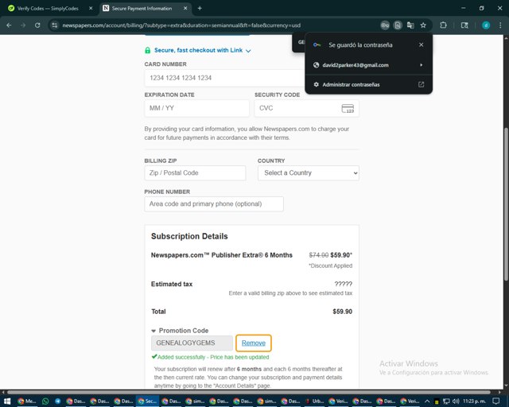Click the gear icon for Administrar contraseñas
Image resolution: width=509 pixels, height=407 pixels.
[x=317, y=85]
